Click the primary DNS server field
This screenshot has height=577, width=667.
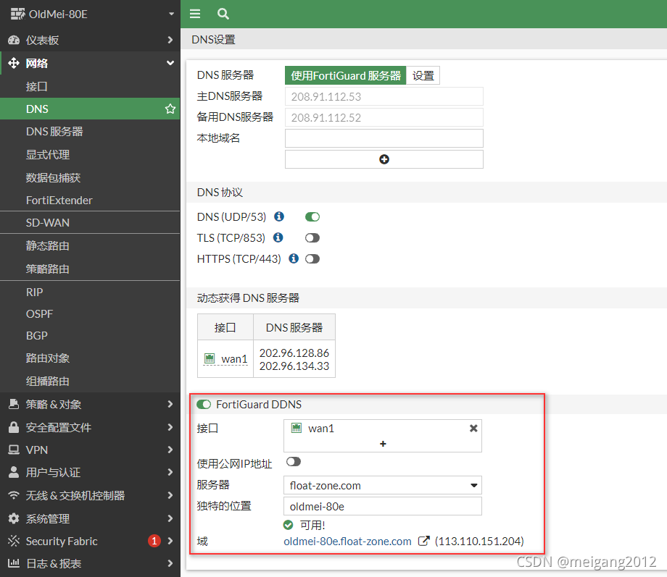point(384,96)
